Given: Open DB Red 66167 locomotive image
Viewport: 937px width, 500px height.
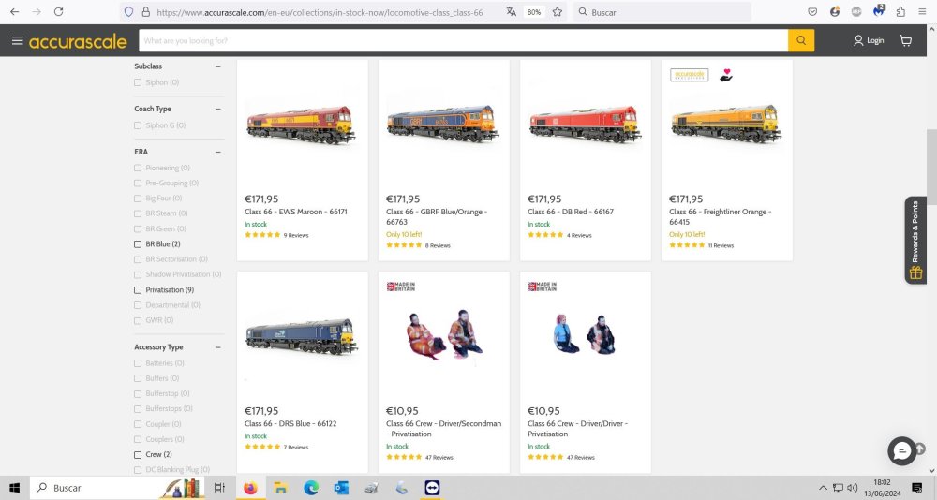Looking at the screenshot, I should [x=585, y=125].
